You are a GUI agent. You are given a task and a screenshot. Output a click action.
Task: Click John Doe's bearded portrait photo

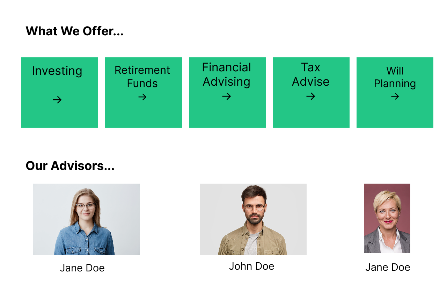click(253, 219)
